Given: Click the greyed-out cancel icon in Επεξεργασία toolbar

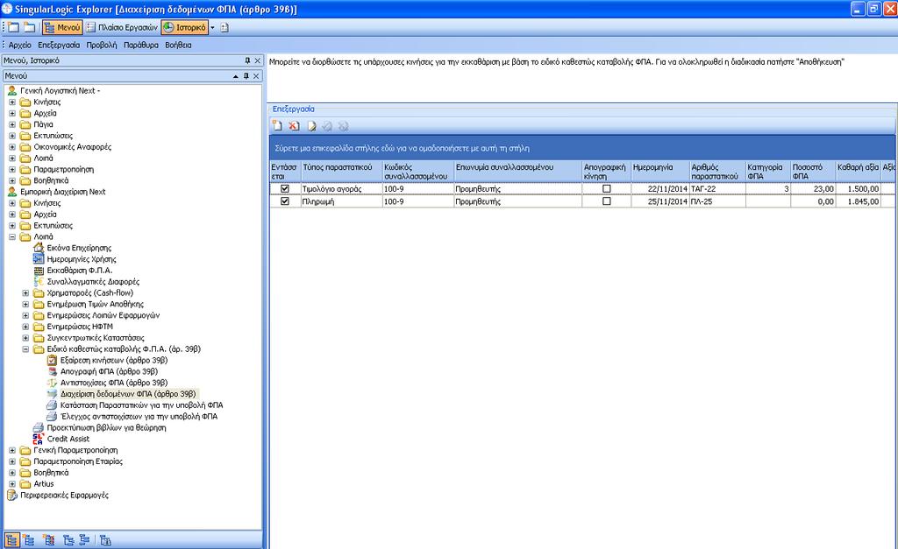Looking at the screenshot, I should (343, 126).
